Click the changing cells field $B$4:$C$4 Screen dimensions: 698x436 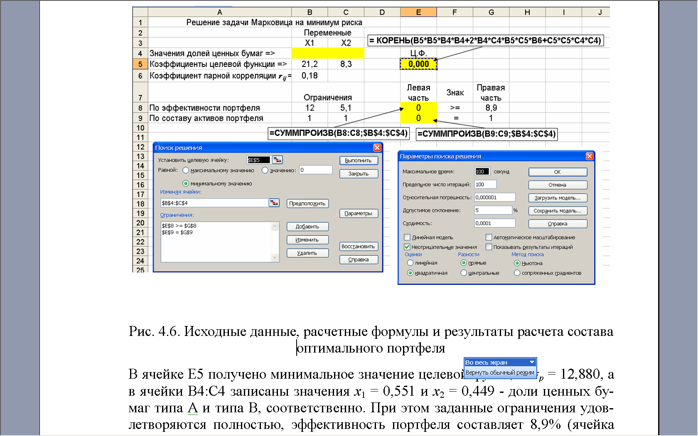214,203
